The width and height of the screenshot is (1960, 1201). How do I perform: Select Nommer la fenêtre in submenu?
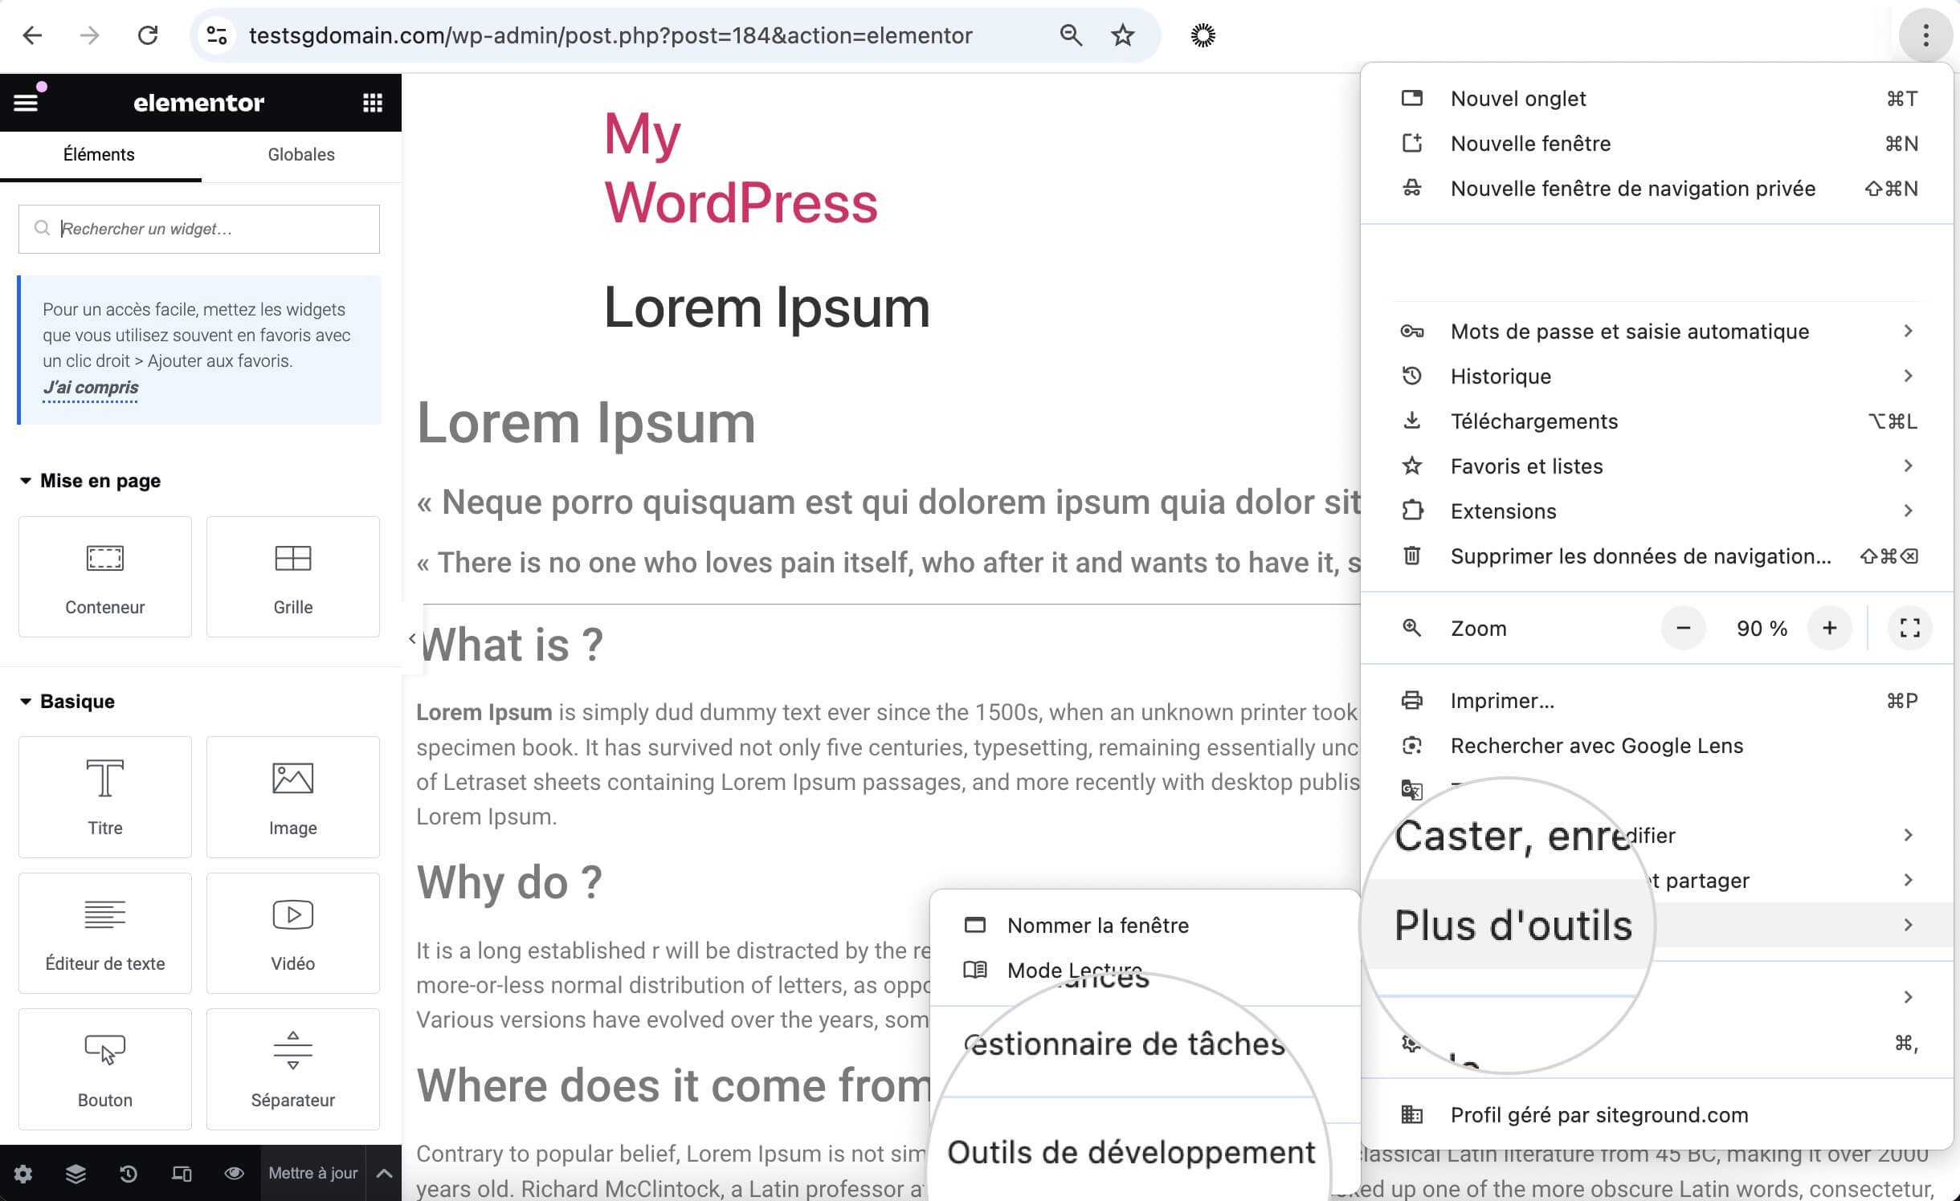(1145, 926)
